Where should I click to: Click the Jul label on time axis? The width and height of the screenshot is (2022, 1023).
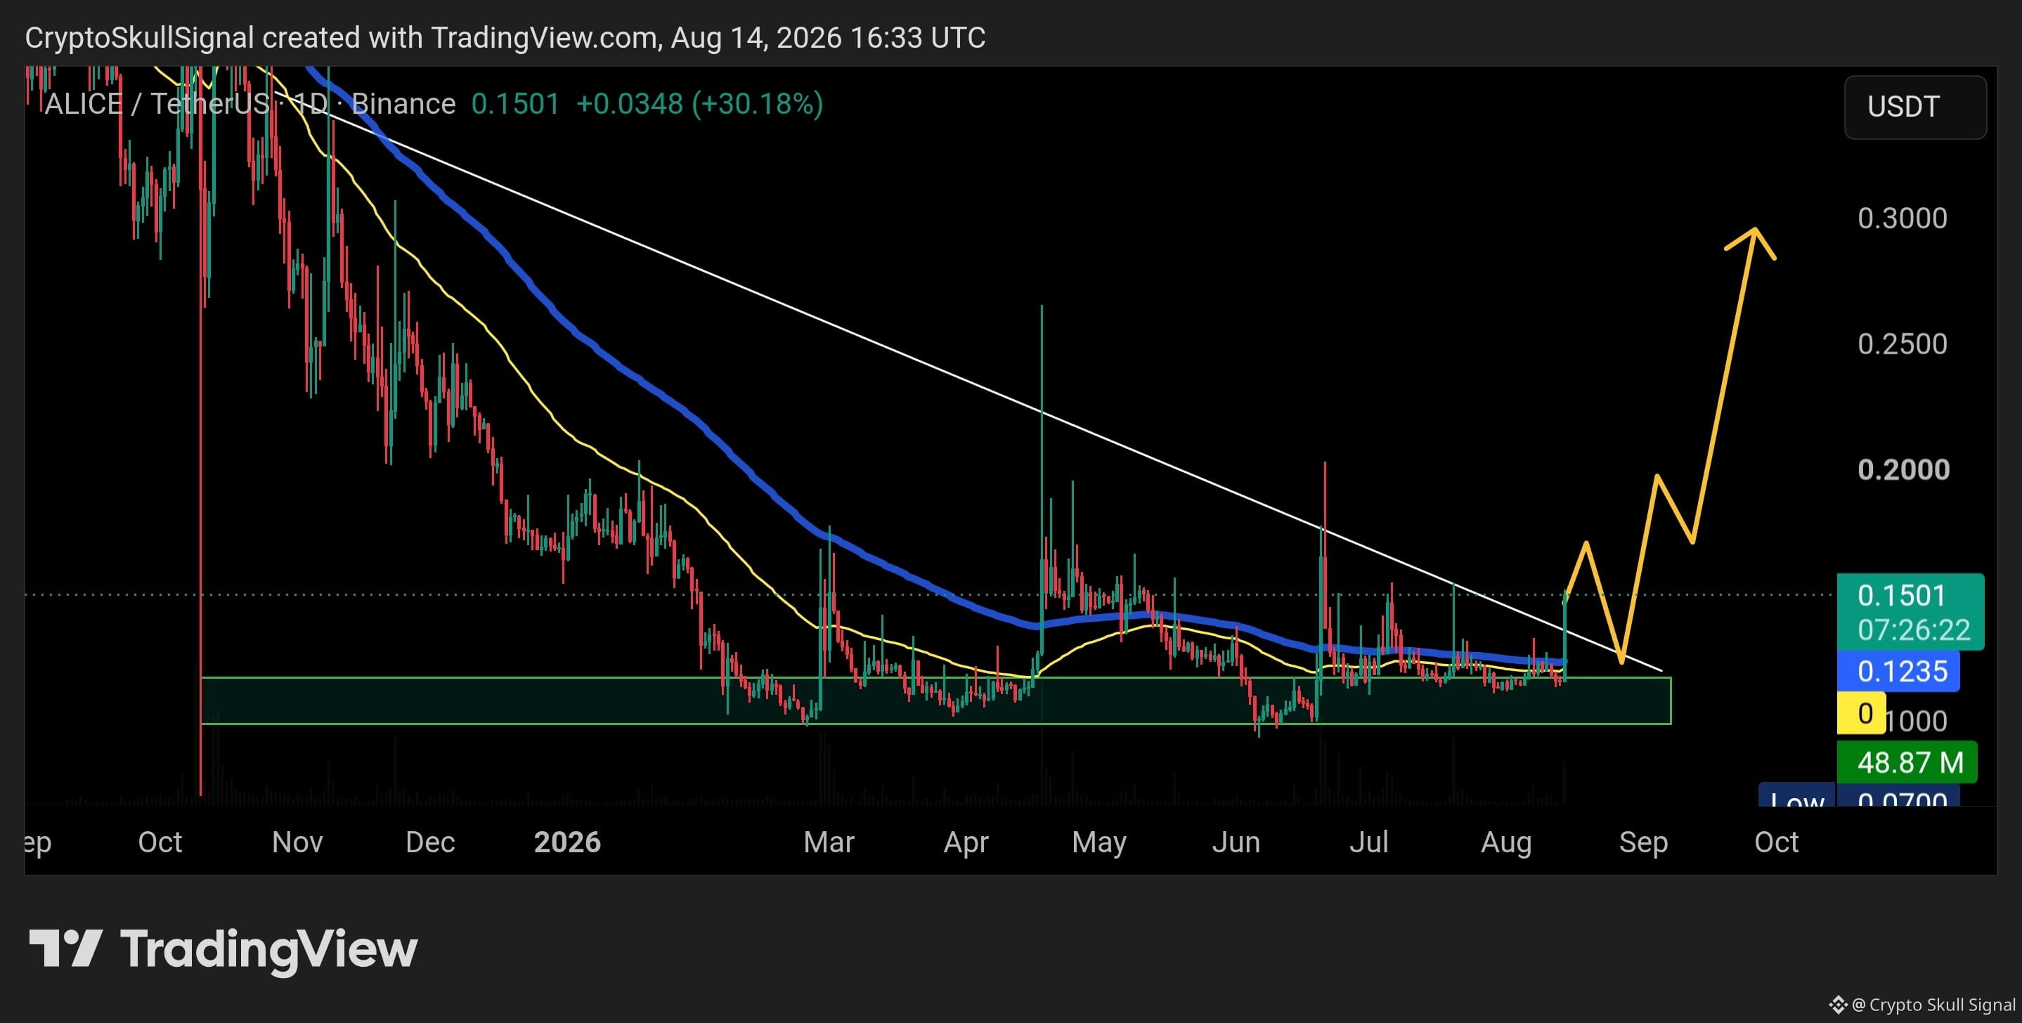[1369, 842]
